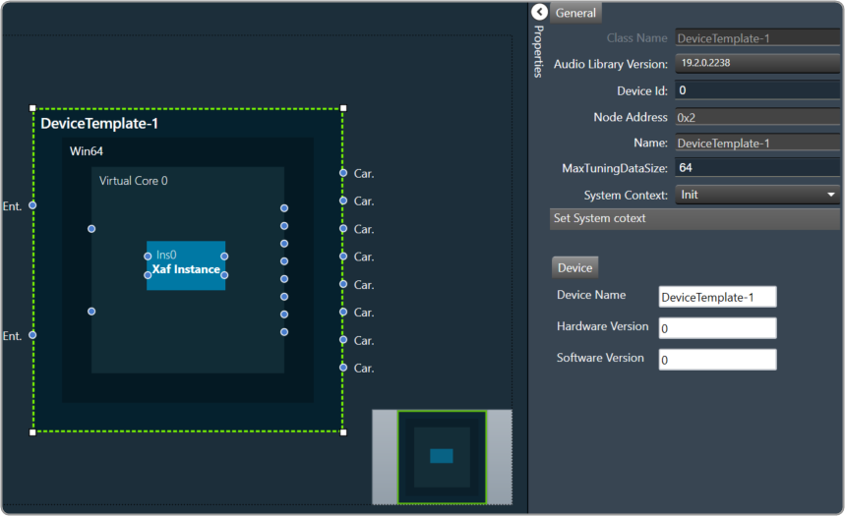Select the General tab
Viewport: 845px width, 516px height.
point(575,13)
